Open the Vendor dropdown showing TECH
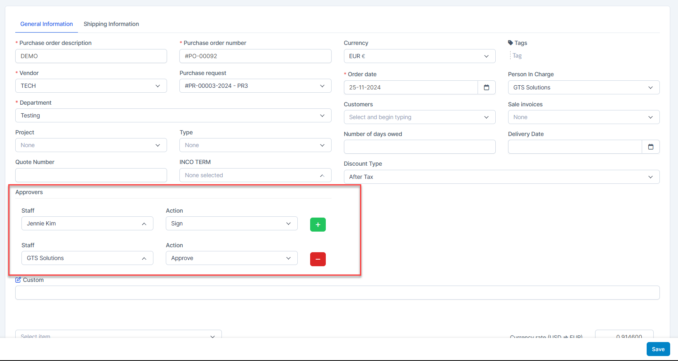 tap(91, 86)
